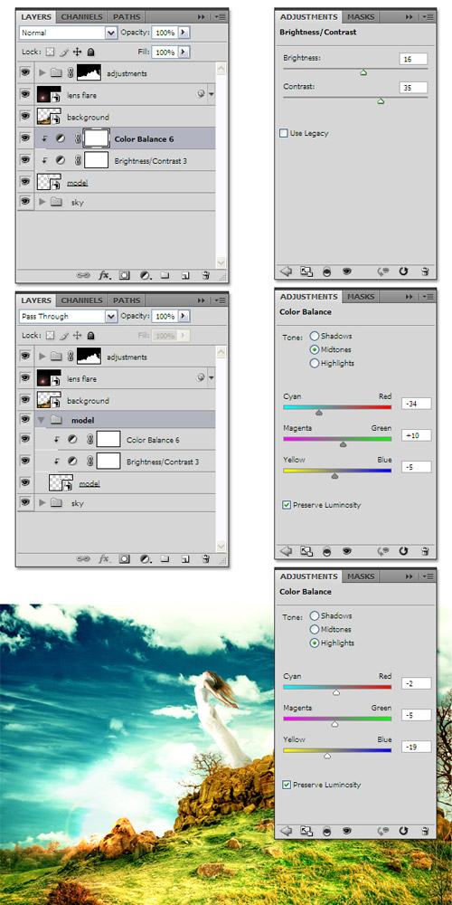Open the panel options menu of the Brightness/Contrast panel
The image size is (452, 905).
(x=428, y=16)
